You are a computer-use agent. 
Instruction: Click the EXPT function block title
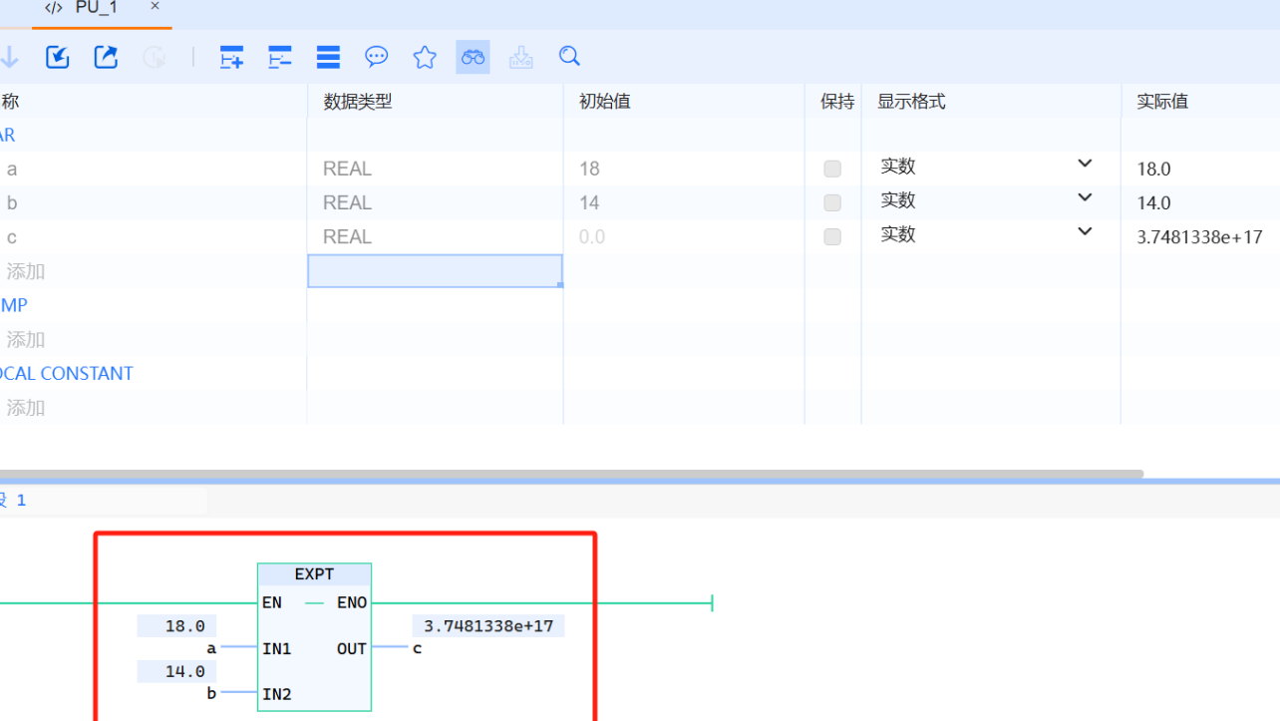[314, 574]
